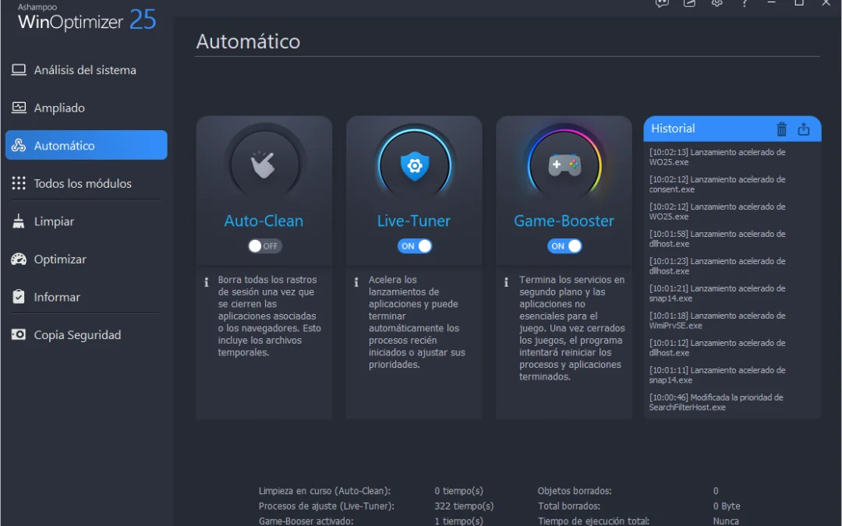Click the Limpieza en curso (Auto-Clean) label
The image size is (842, 526).
click(x=324, y=491)
